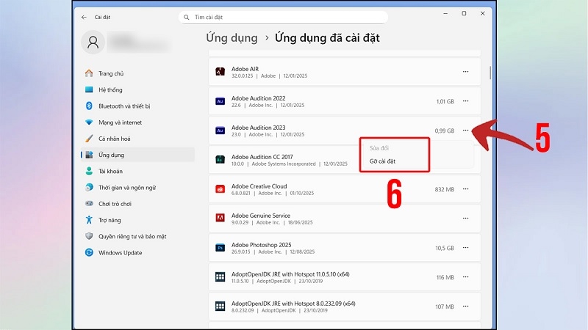This screenshot has height=330, width=588.
Task: Select Adobe Genuine Service entry text
Action: [x=261, y=216]
